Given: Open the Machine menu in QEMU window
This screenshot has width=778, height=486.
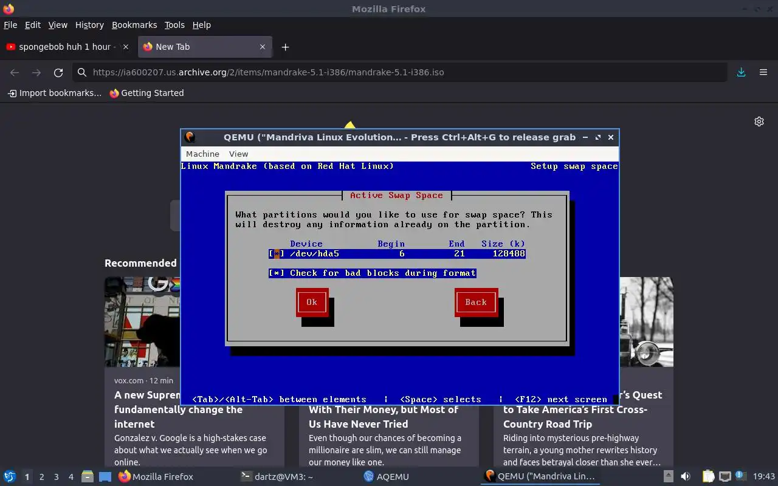Looking at the screenshot, I should point(202,154).
